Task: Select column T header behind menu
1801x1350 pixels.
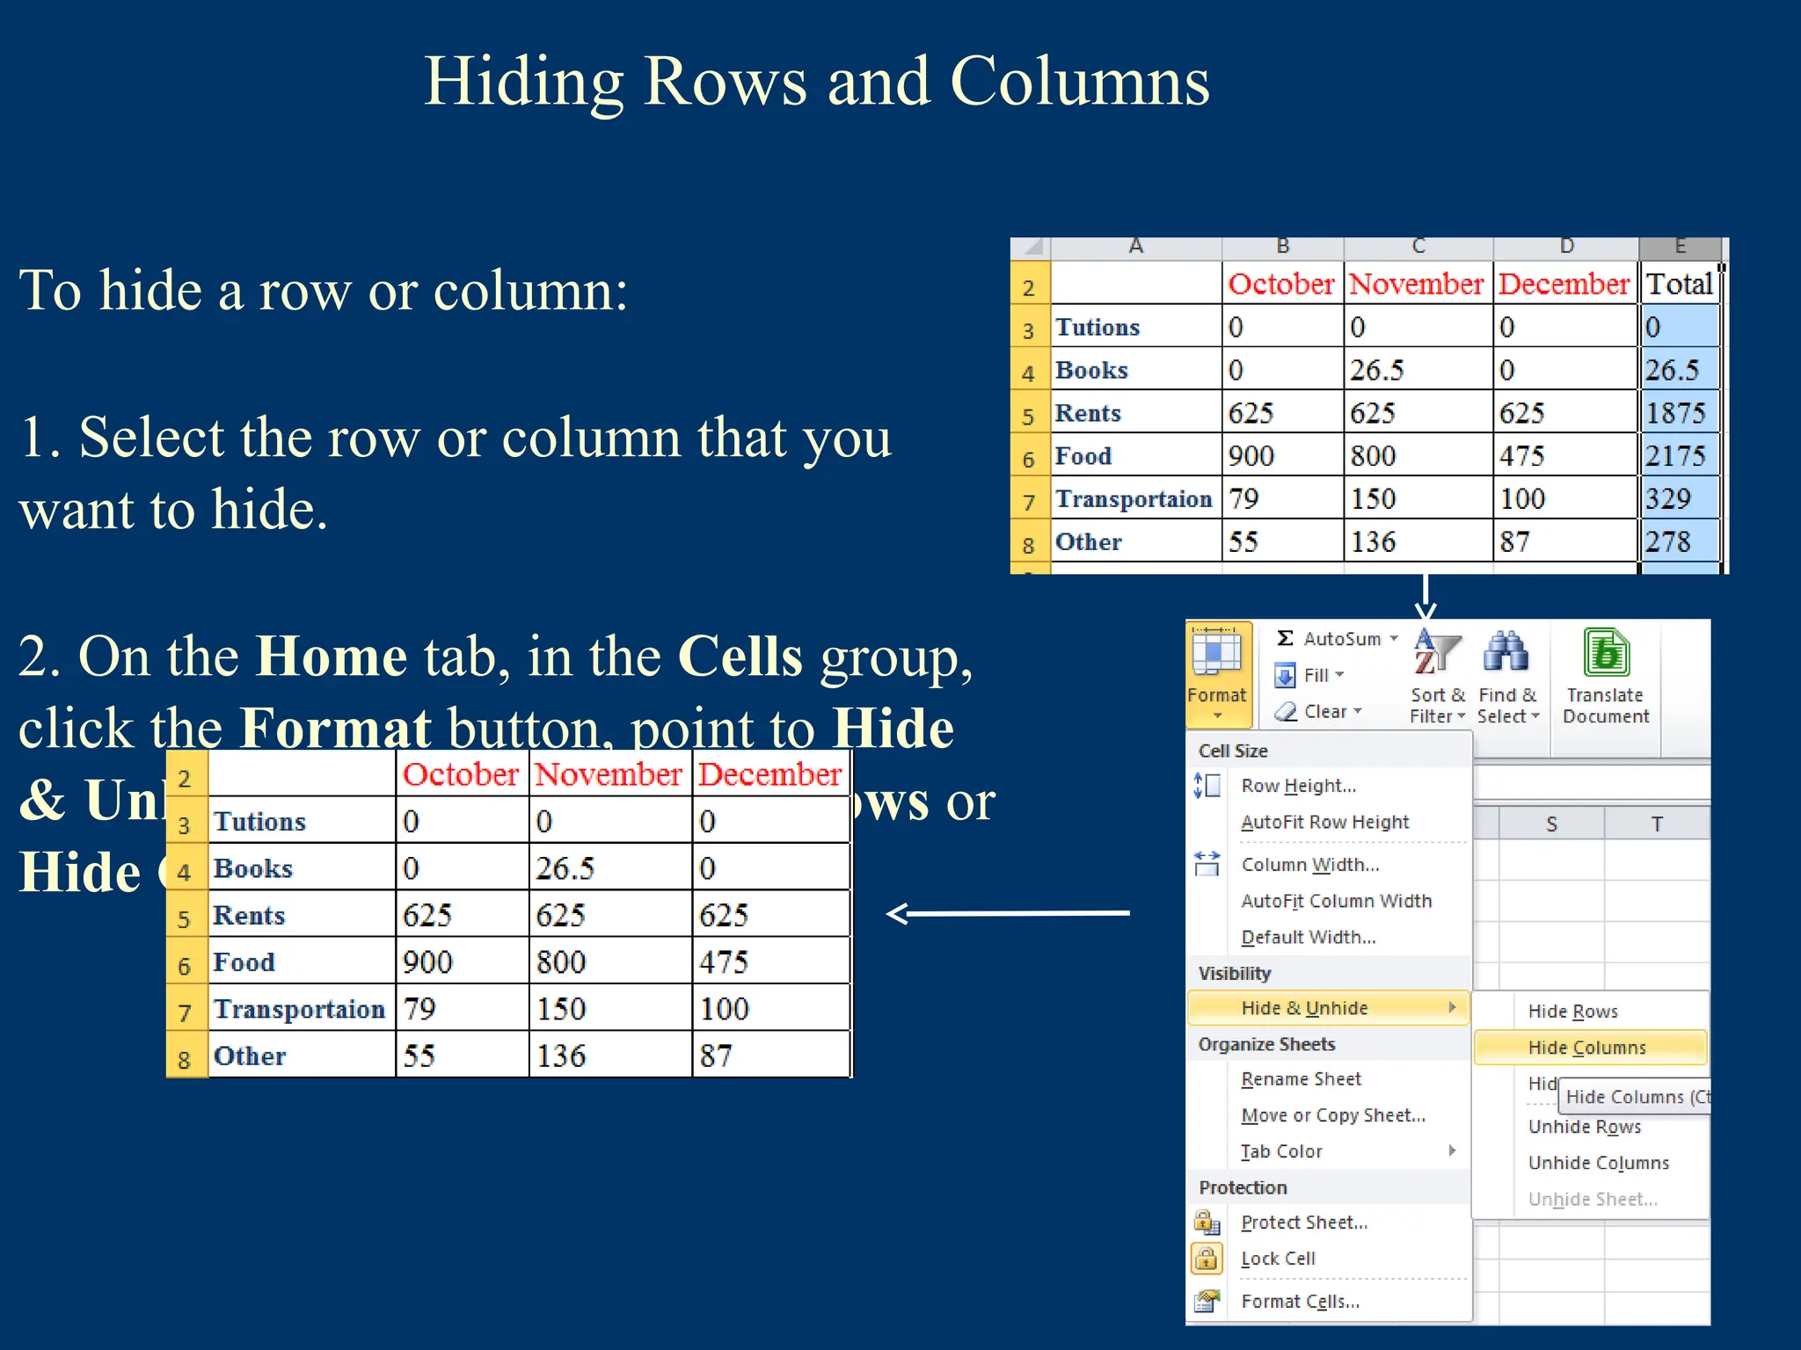Action: (1657, 824)
